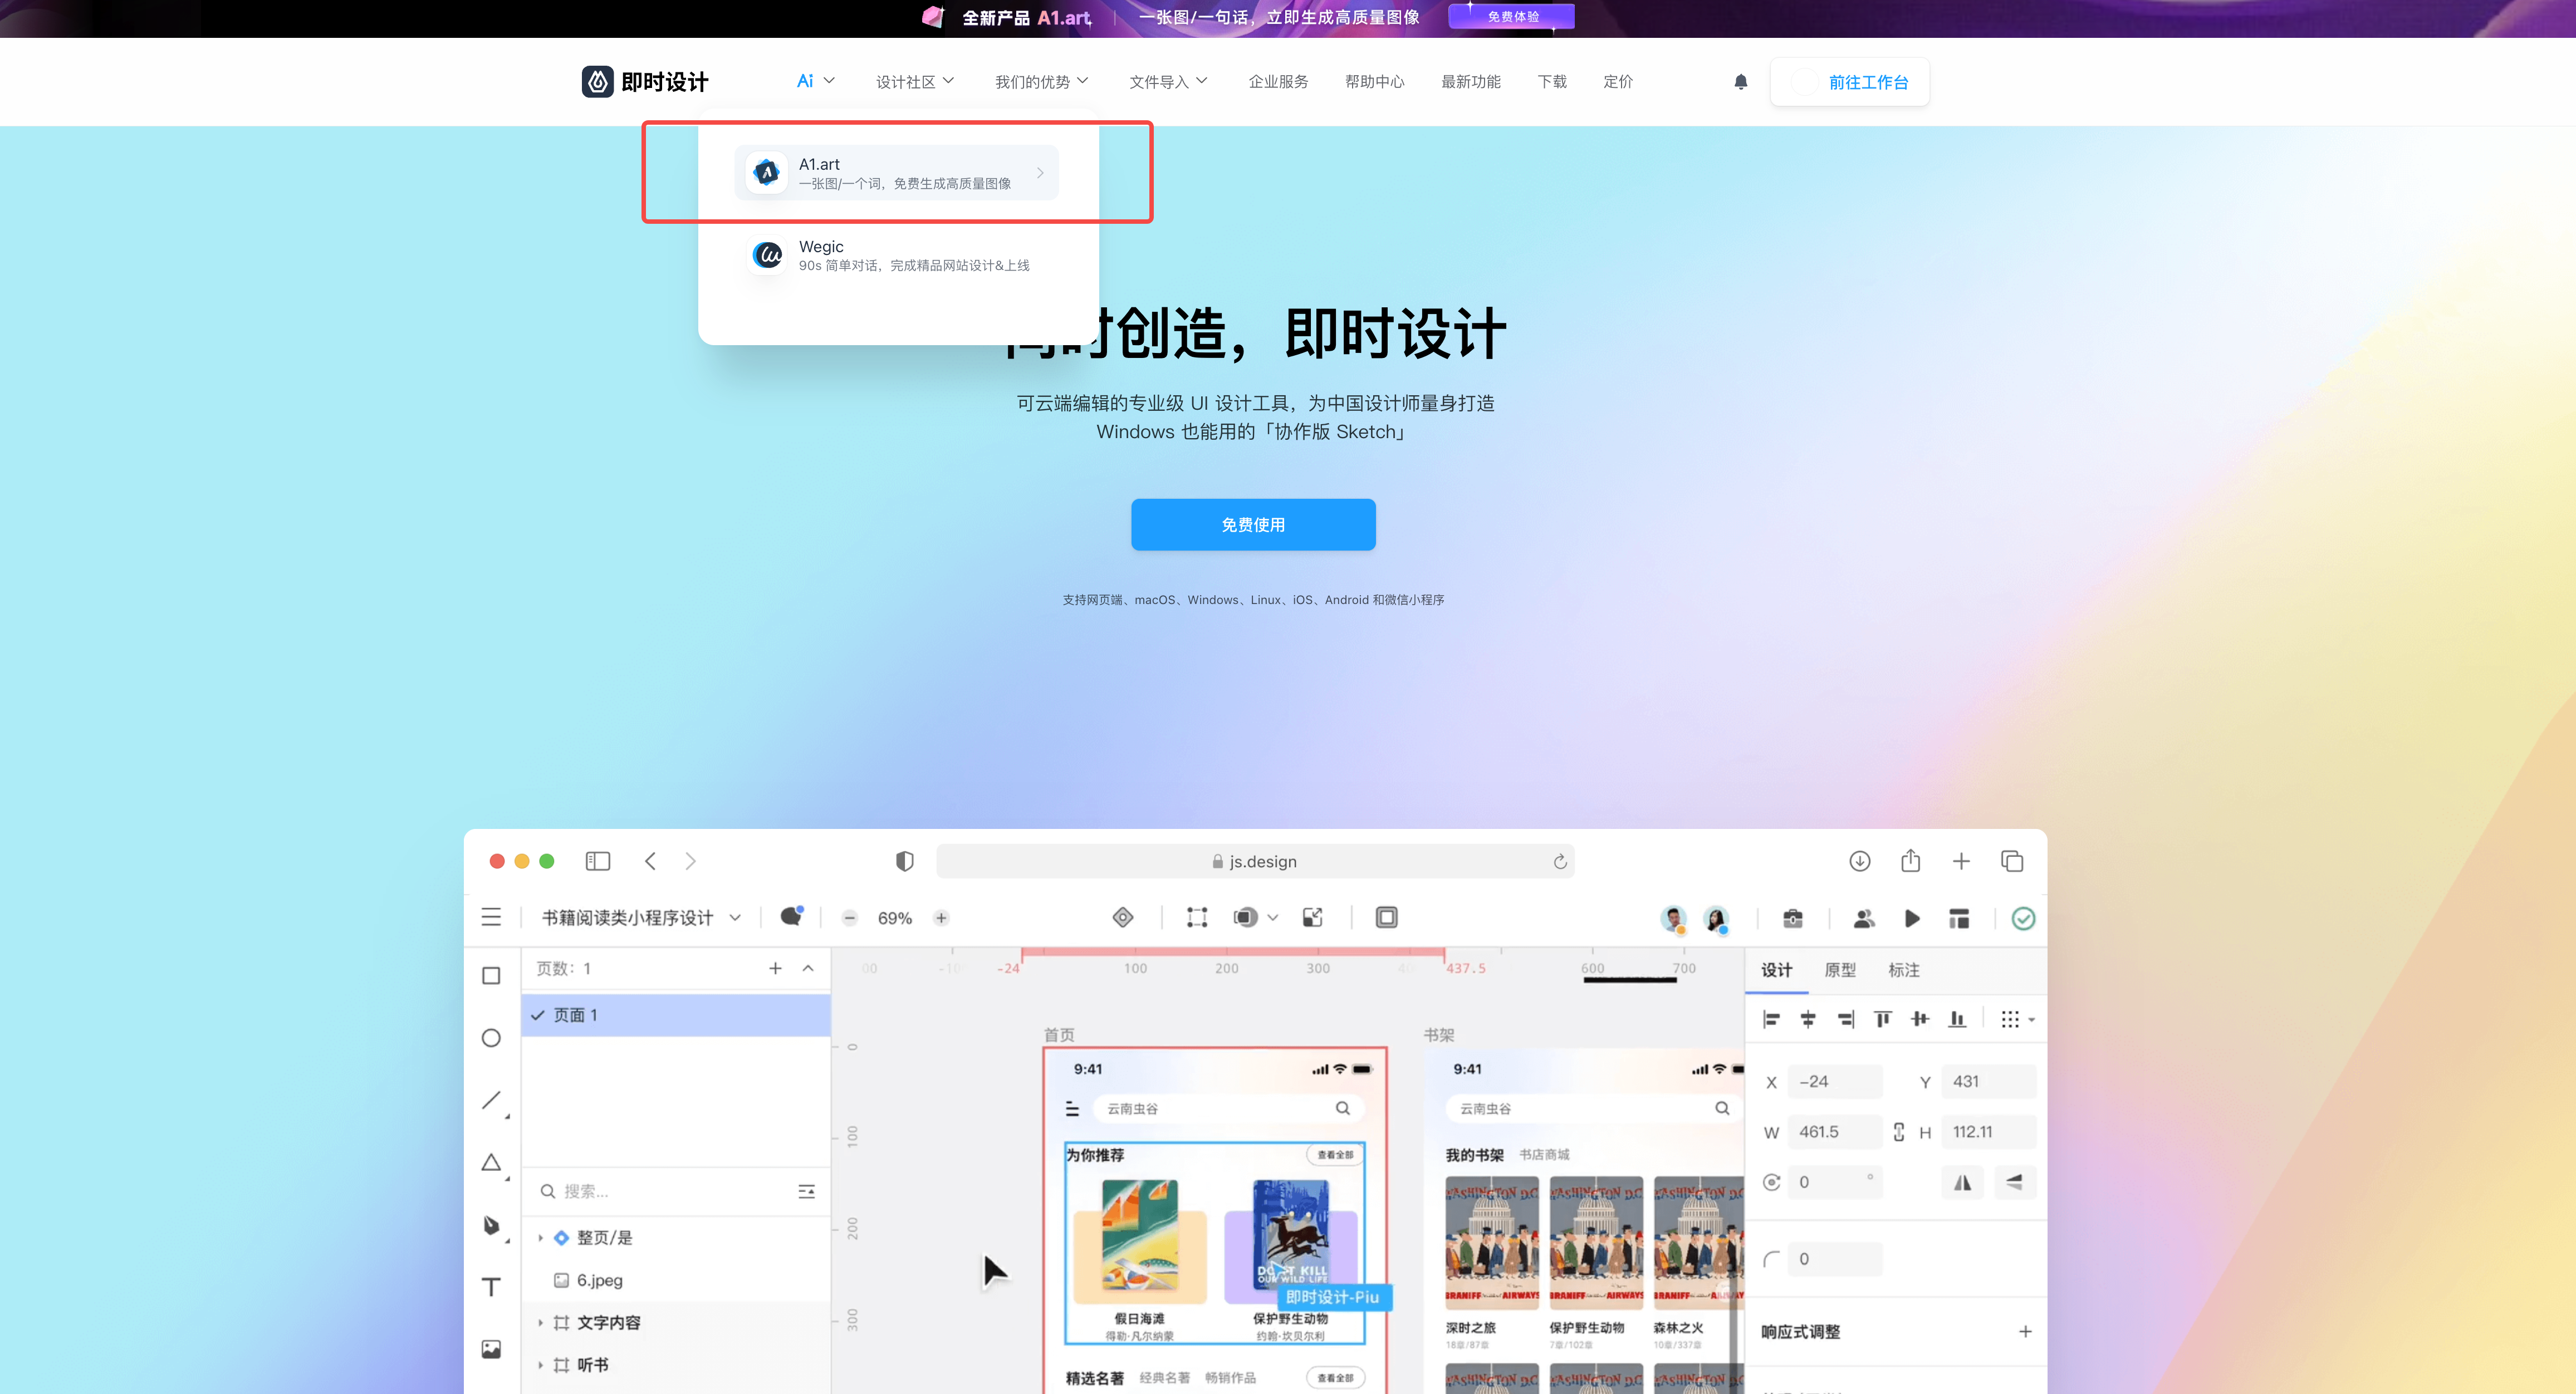Start prototype preview with the Play icon
2576x1394 pixels.
[x=1912, y=918]
